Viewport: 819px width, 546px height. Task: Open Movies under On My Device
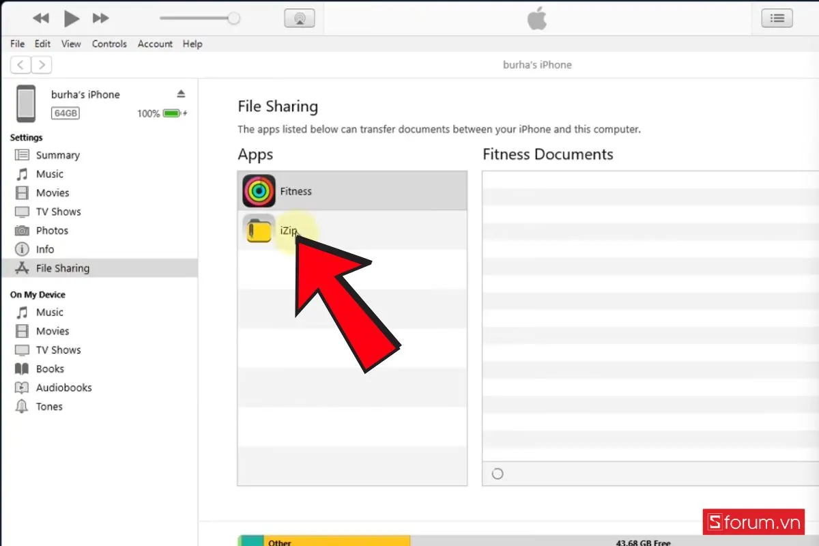pos(51,331)
